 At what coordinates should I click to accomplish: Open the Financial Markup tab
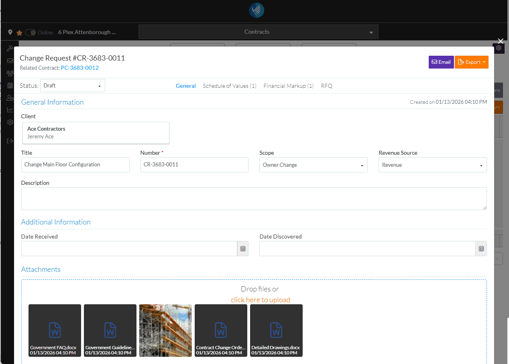(x=288, y=86)
